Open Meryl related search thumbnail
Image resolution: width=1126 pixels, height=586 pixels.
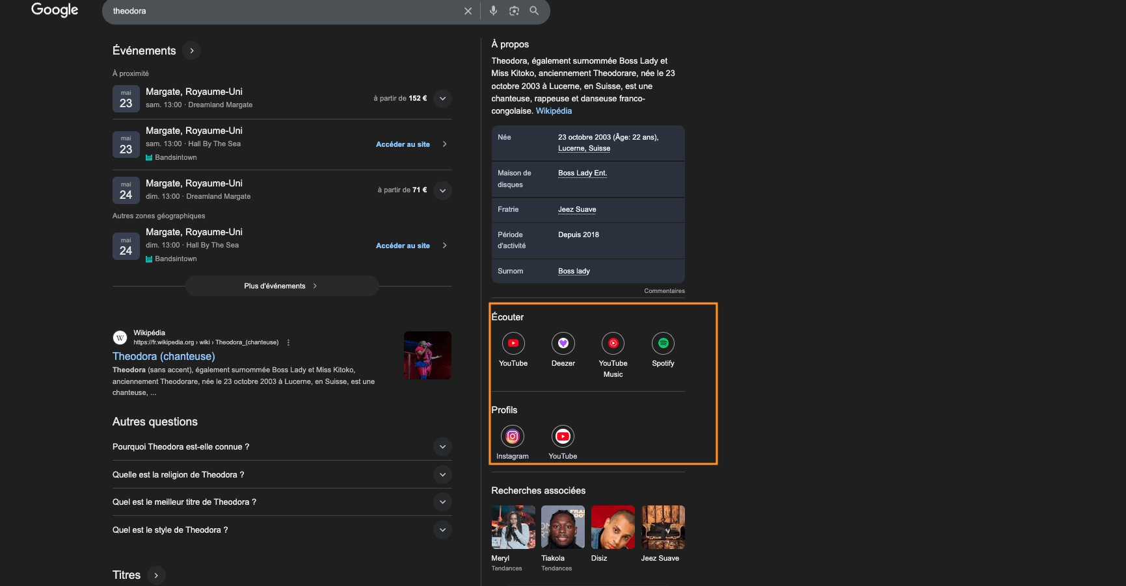point(513,527)
